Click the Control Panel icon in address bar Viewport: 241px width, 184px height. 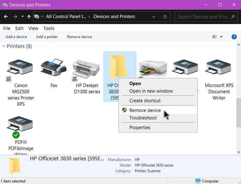tap(36, 16)
